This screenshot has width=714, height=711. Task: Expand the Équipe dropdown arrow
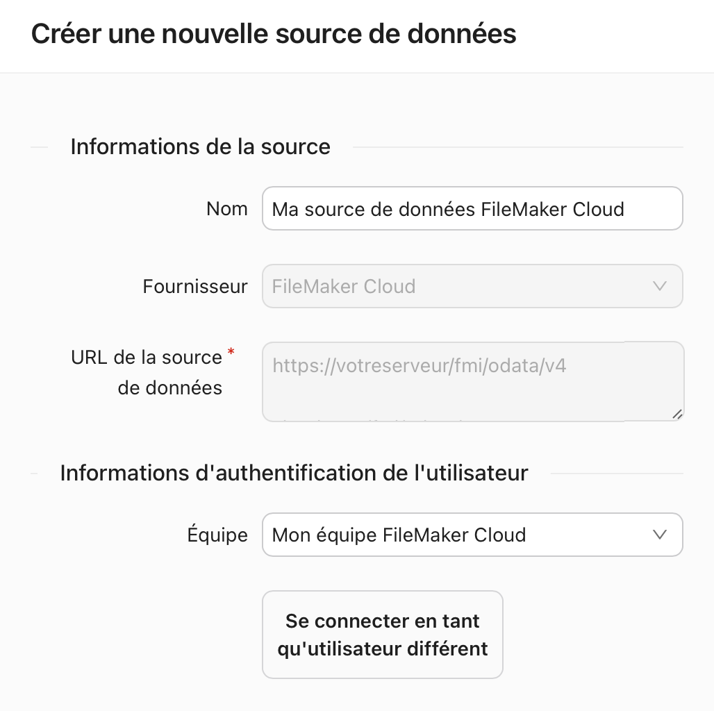(661, 535)
